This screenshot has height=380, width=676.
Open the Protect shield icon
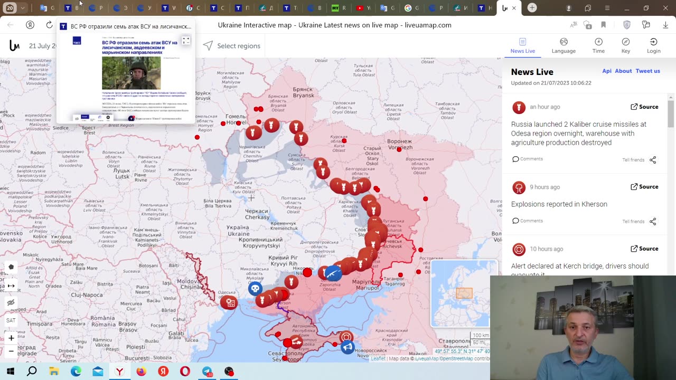627,25
